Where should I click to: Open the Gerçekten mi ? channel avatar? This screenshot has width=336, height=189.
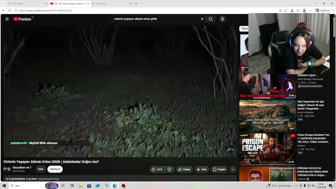(x=7, y=169)
